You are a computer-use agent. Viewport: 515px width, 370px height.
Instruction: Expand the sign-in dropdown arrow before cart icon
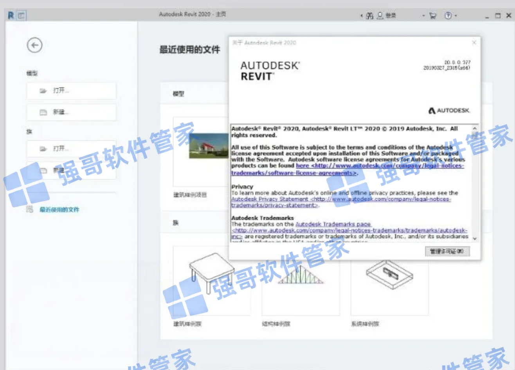[x=423, y=16]
